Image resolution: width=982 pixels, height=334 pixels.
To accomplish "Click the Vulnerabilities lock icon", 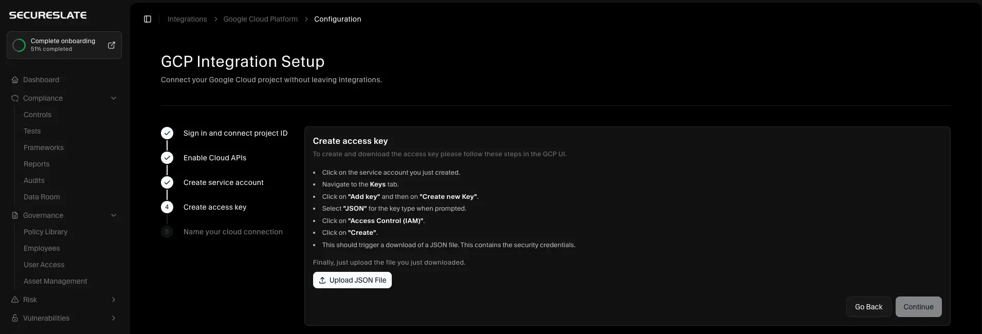I will coord(15,318).
